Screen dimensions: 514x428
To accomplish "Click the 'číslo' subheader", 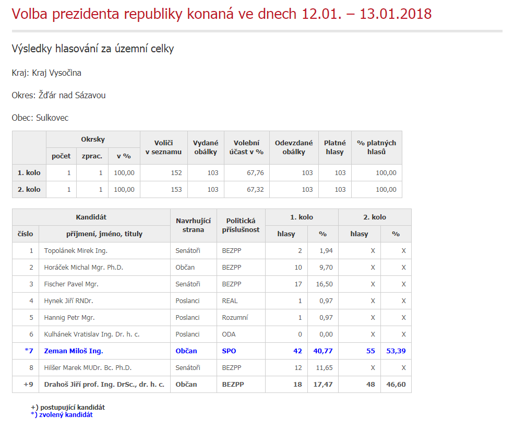I will pyautogui.click(x=25, y=234).
